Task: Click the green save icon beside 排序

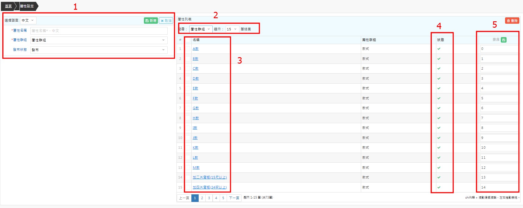Action: pos(504,40)
